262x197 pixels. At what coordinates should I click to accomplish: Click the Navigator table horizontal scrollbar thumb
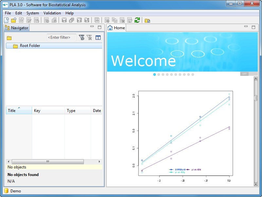tap(48, 162)
